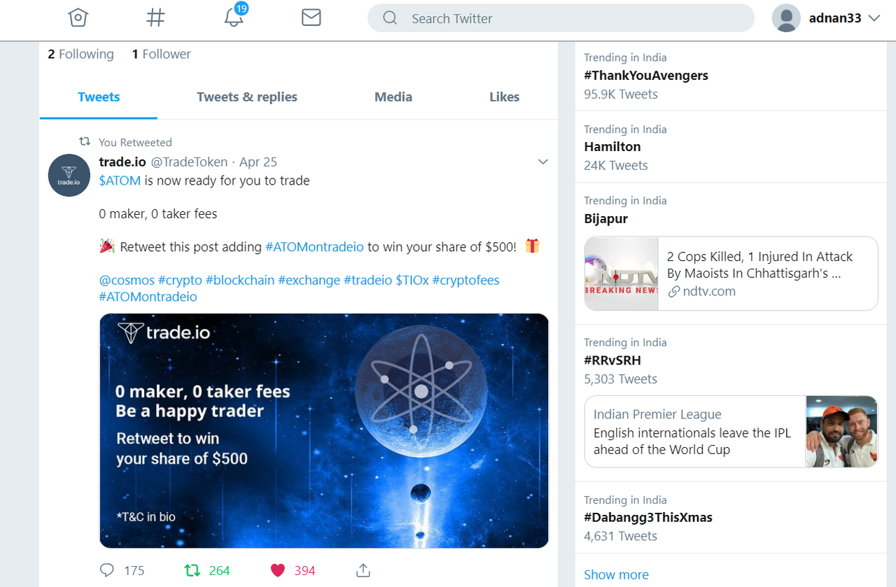Open the Explore hashtag icon
This screenshot has width=896, height=587.
coord(155,17)
